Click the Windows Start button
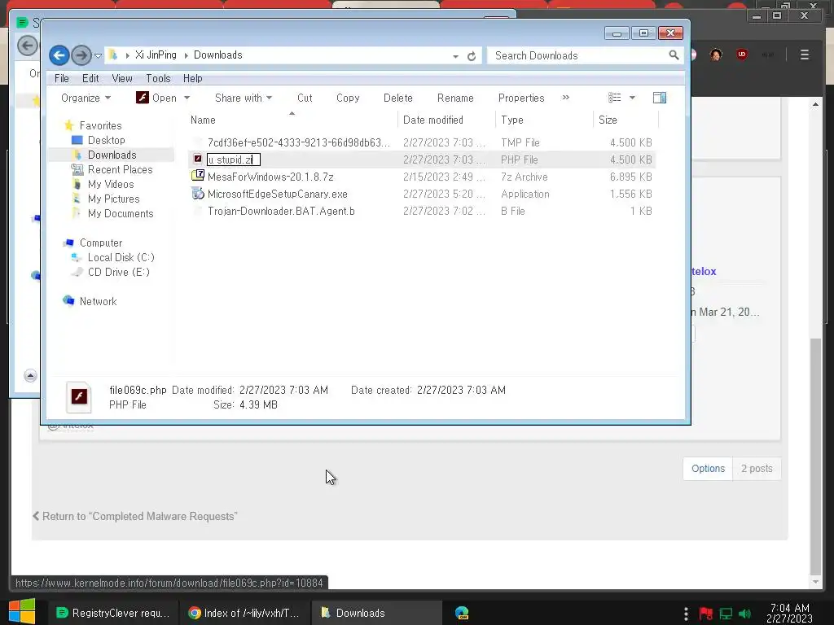Screen dimensions: 834x625 (22, 612)
